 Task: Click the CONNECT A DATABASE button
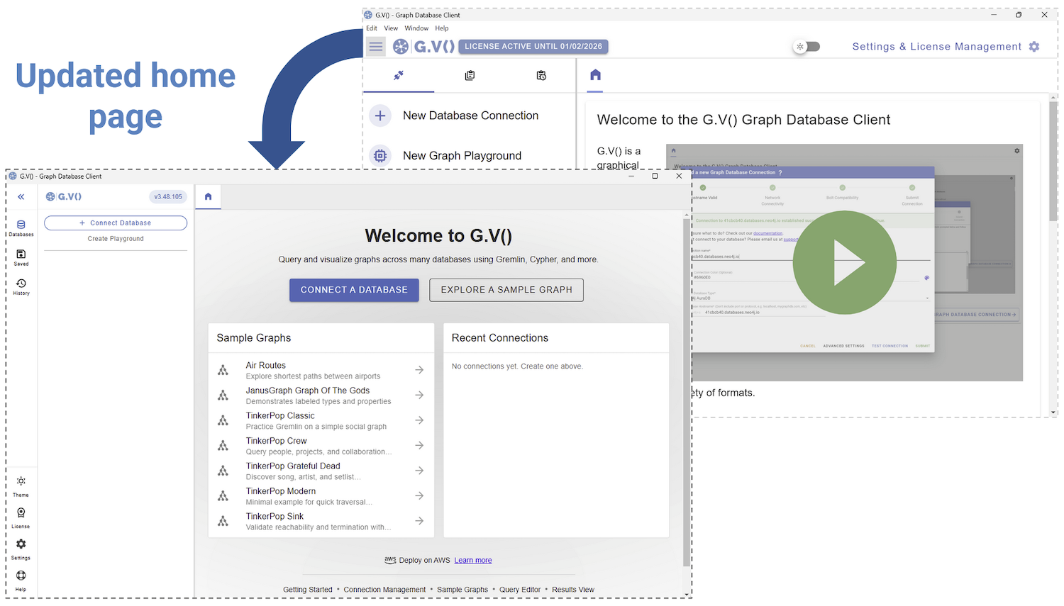[x=354, y=290]
